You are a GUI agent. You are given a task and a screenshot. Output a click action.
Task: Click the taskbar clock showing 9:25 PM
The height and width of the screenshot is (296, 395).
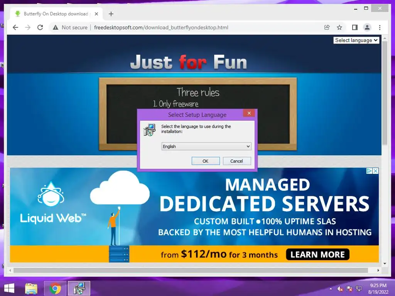[x=378, y=289]
